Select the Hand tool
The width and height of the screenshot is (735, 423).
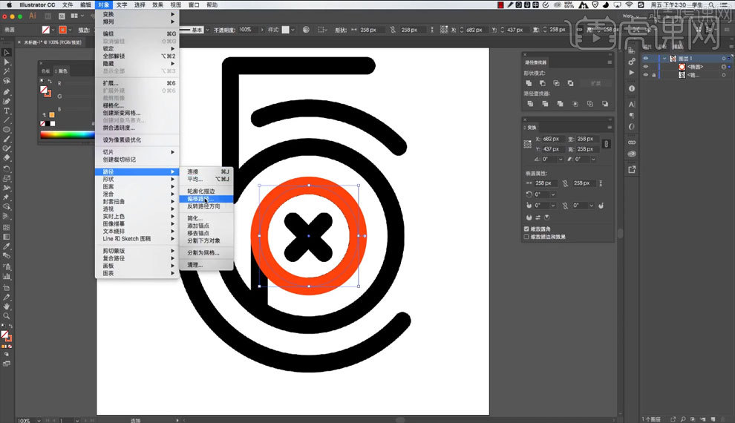coord(7,306)
